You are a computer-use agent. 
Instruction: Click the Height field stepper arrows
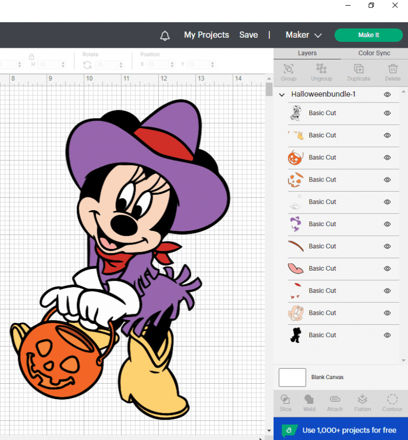pos(63,65)
